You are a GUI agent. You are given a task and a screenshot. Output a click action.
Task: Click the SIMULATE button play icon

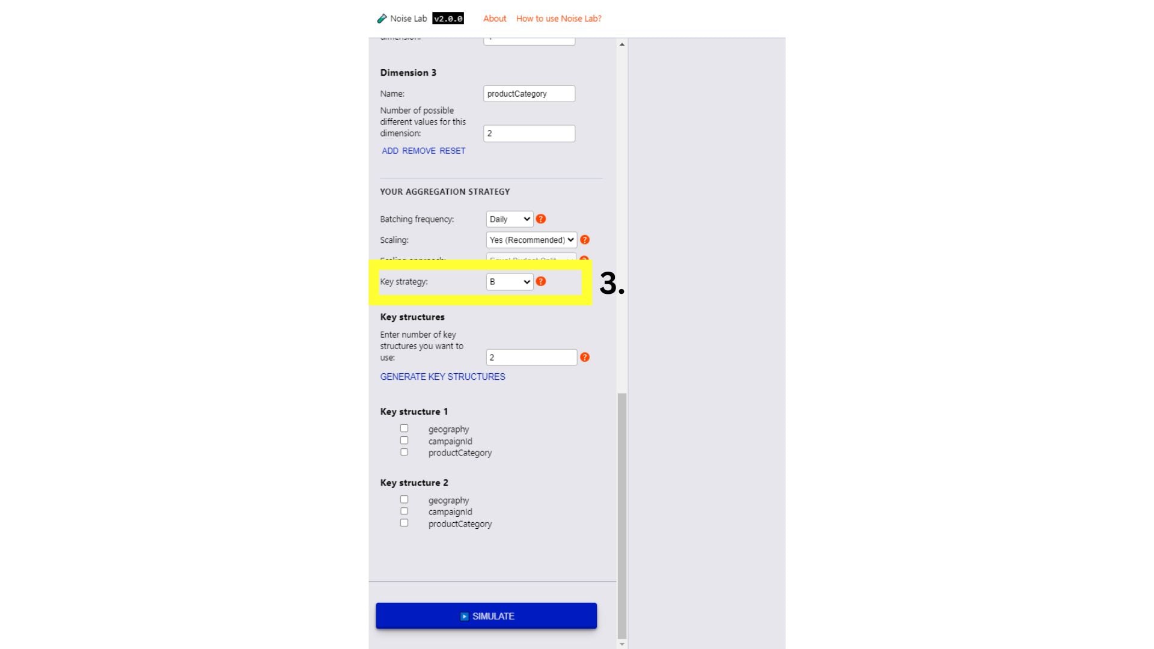(x=463, y=616)
